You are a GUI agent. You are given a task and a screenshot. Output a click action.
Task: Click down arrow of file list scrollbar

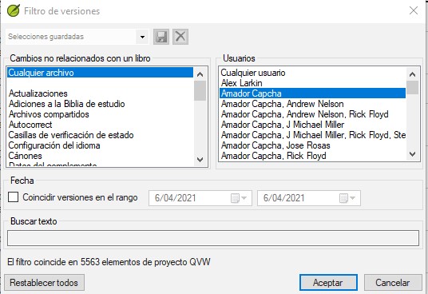(200, 160)
